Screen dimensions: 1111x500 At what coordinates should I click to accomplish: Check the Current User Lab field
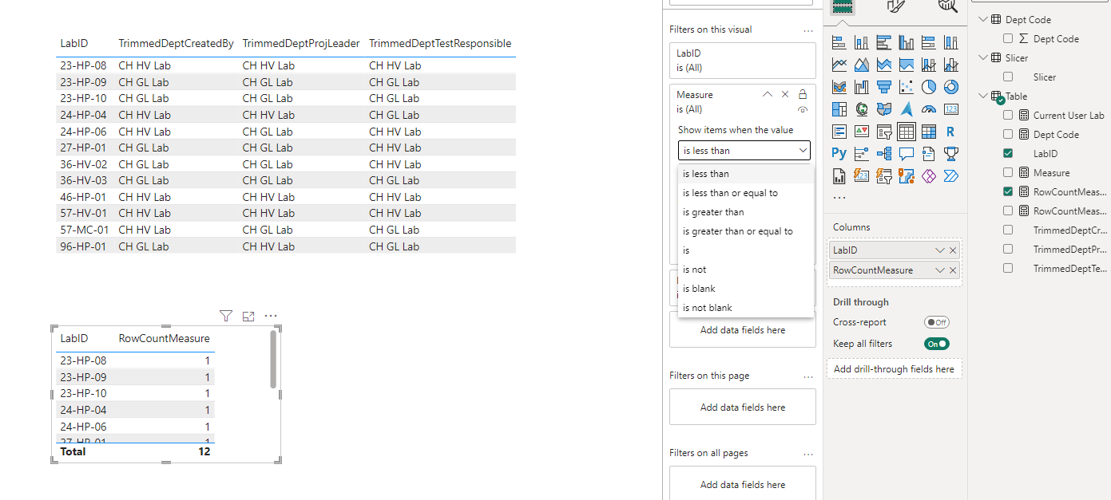[x=1008, y=115]
